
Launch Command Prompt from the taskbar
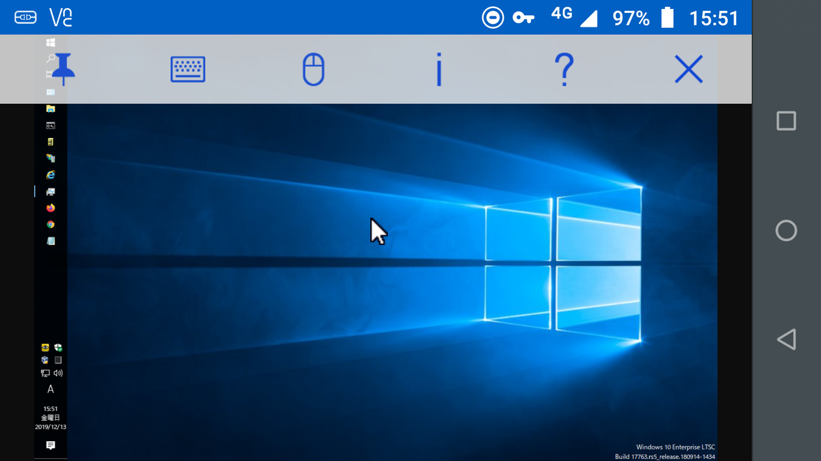pos(51,126)
